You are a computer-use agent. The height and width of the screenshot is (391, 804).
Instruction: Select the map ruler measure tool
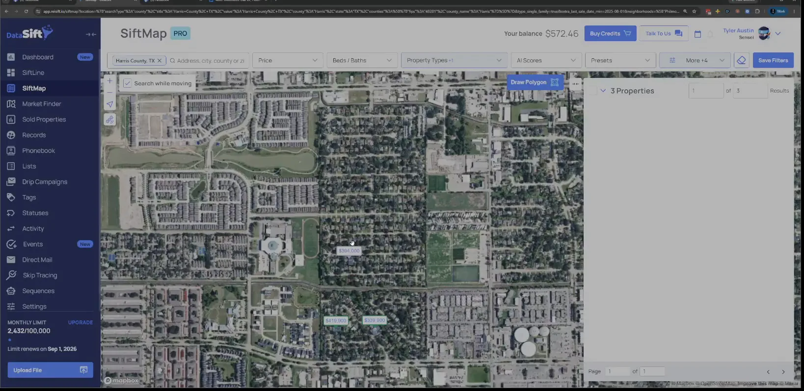[x=110, y=120]
